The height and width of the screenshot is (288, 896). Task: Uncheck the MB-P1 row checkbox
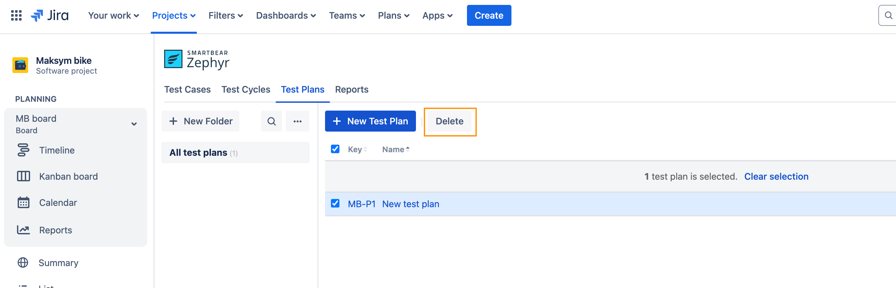(x=335, y=203)
